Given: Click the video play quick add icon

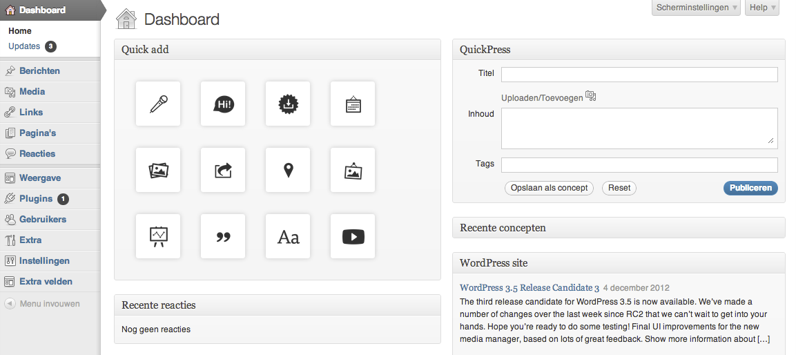Looking at the screenshot, I should pyautogui.click(x=353, y=236).
